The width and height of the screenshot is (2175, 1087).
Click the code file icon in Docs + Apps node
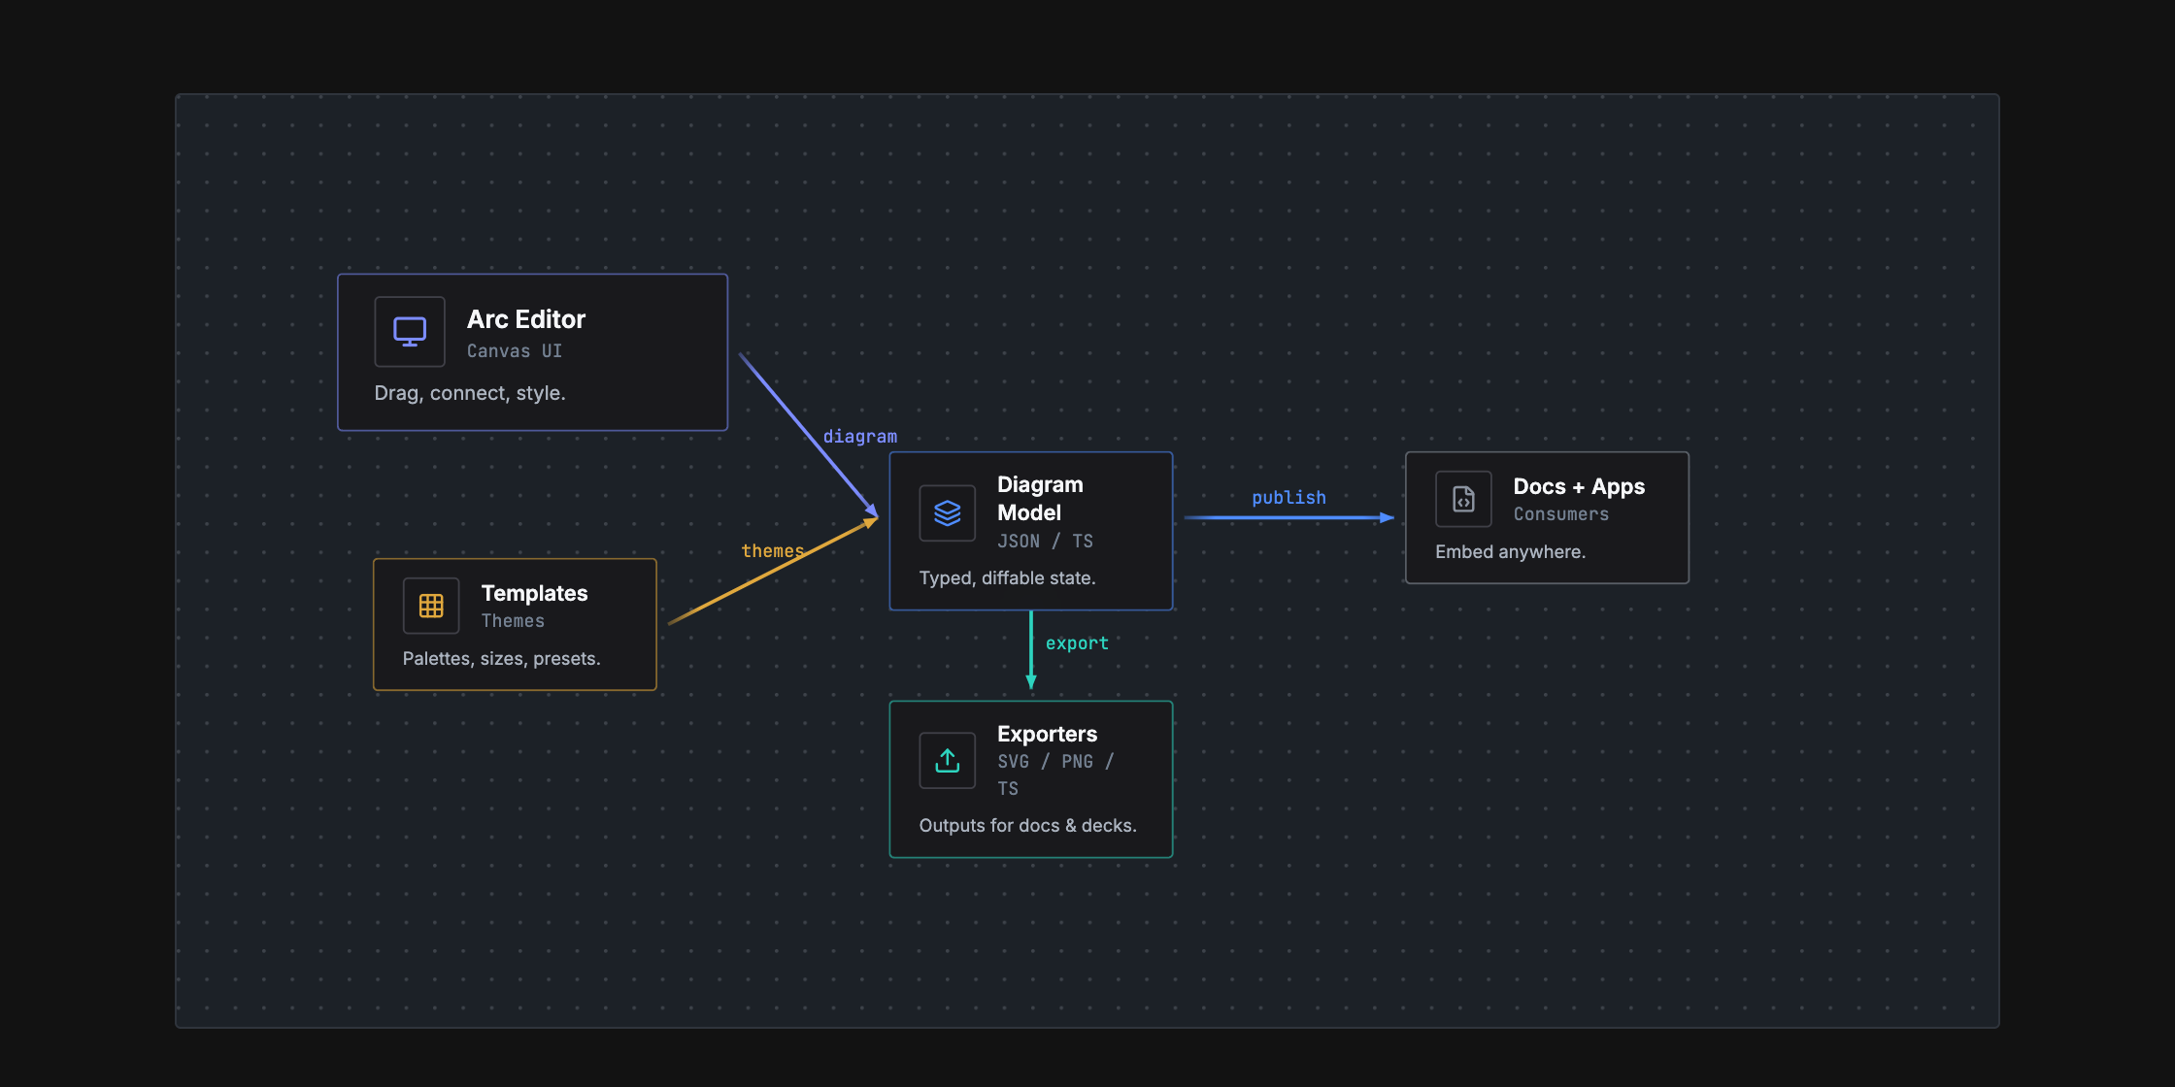(1463, 499)
